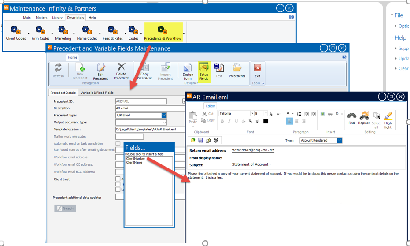Open Marketing descriptor icon
The height and width of the screenshot is (246, 410).
click(x=63, y=33)
